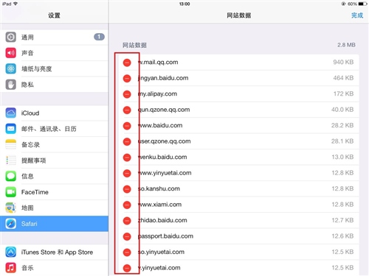Open Wallpaper & Brightness (墙纸与亮度) icon

(11, 68)
